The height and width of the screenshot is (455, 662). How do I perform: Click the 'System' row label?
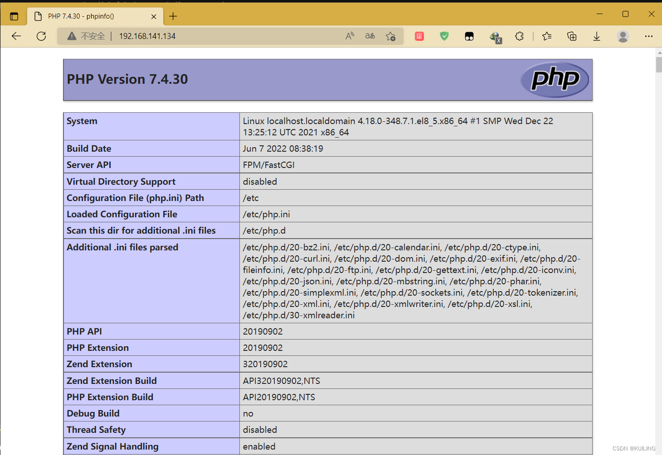pos(82,121)
